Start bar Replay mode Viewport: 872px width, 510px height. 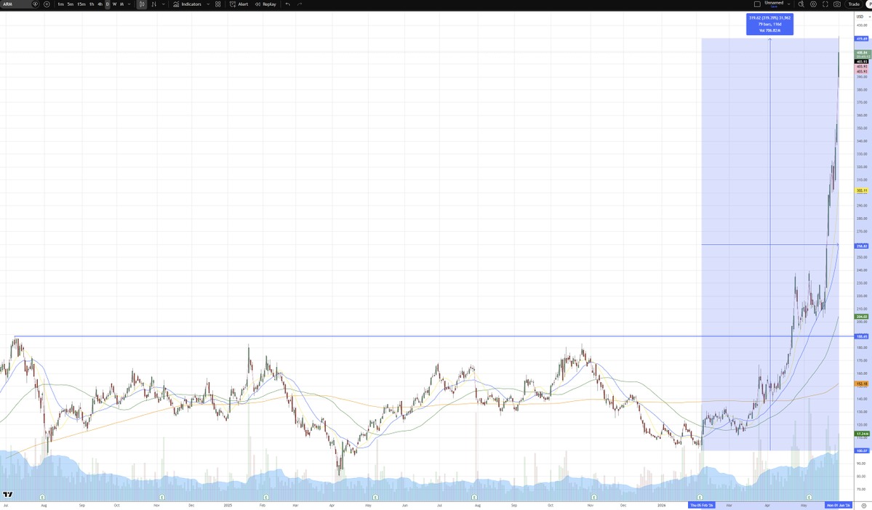point(265,4)
